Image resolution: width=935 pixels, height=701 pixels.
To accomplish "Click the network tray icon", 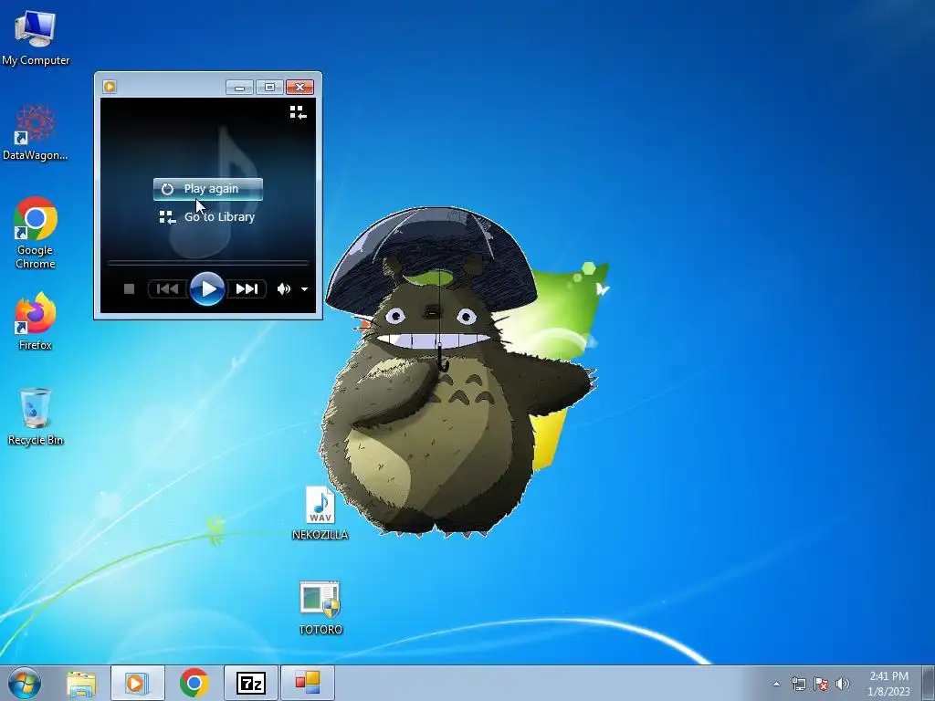I will [x=798, y=684].
